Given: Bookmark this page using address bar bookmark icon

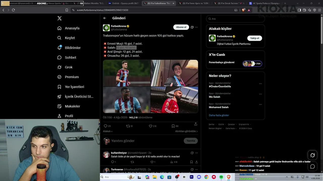Looking at the screenshot, I should 67,10.
